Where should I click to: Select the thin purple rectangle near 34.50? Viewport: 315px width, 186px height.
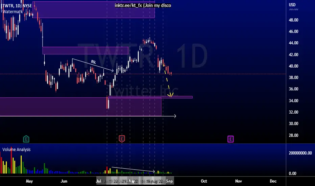pyautogui.click(x=150, y=97)
